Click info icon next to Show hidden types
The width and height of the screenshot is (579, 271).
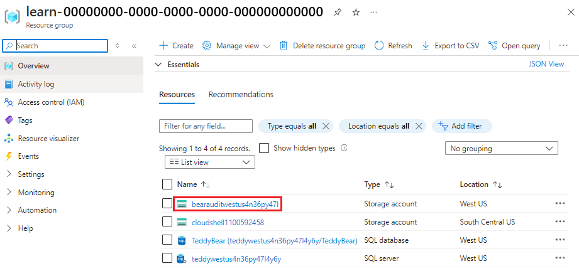click(344, 148)
